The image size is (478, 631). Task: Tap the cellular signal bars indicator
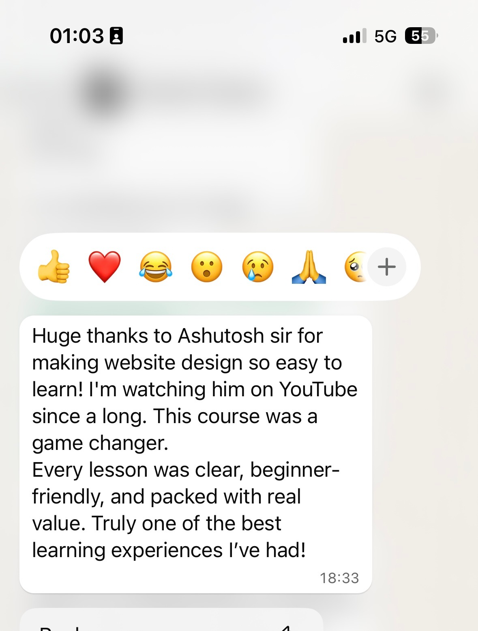pyautogui.click(x=355, y=36)
